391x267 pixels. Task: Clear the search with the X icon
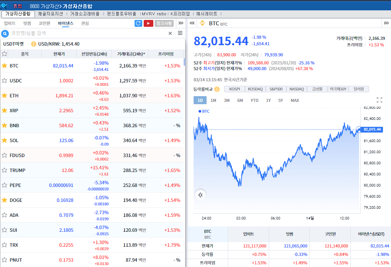(170, 33)
